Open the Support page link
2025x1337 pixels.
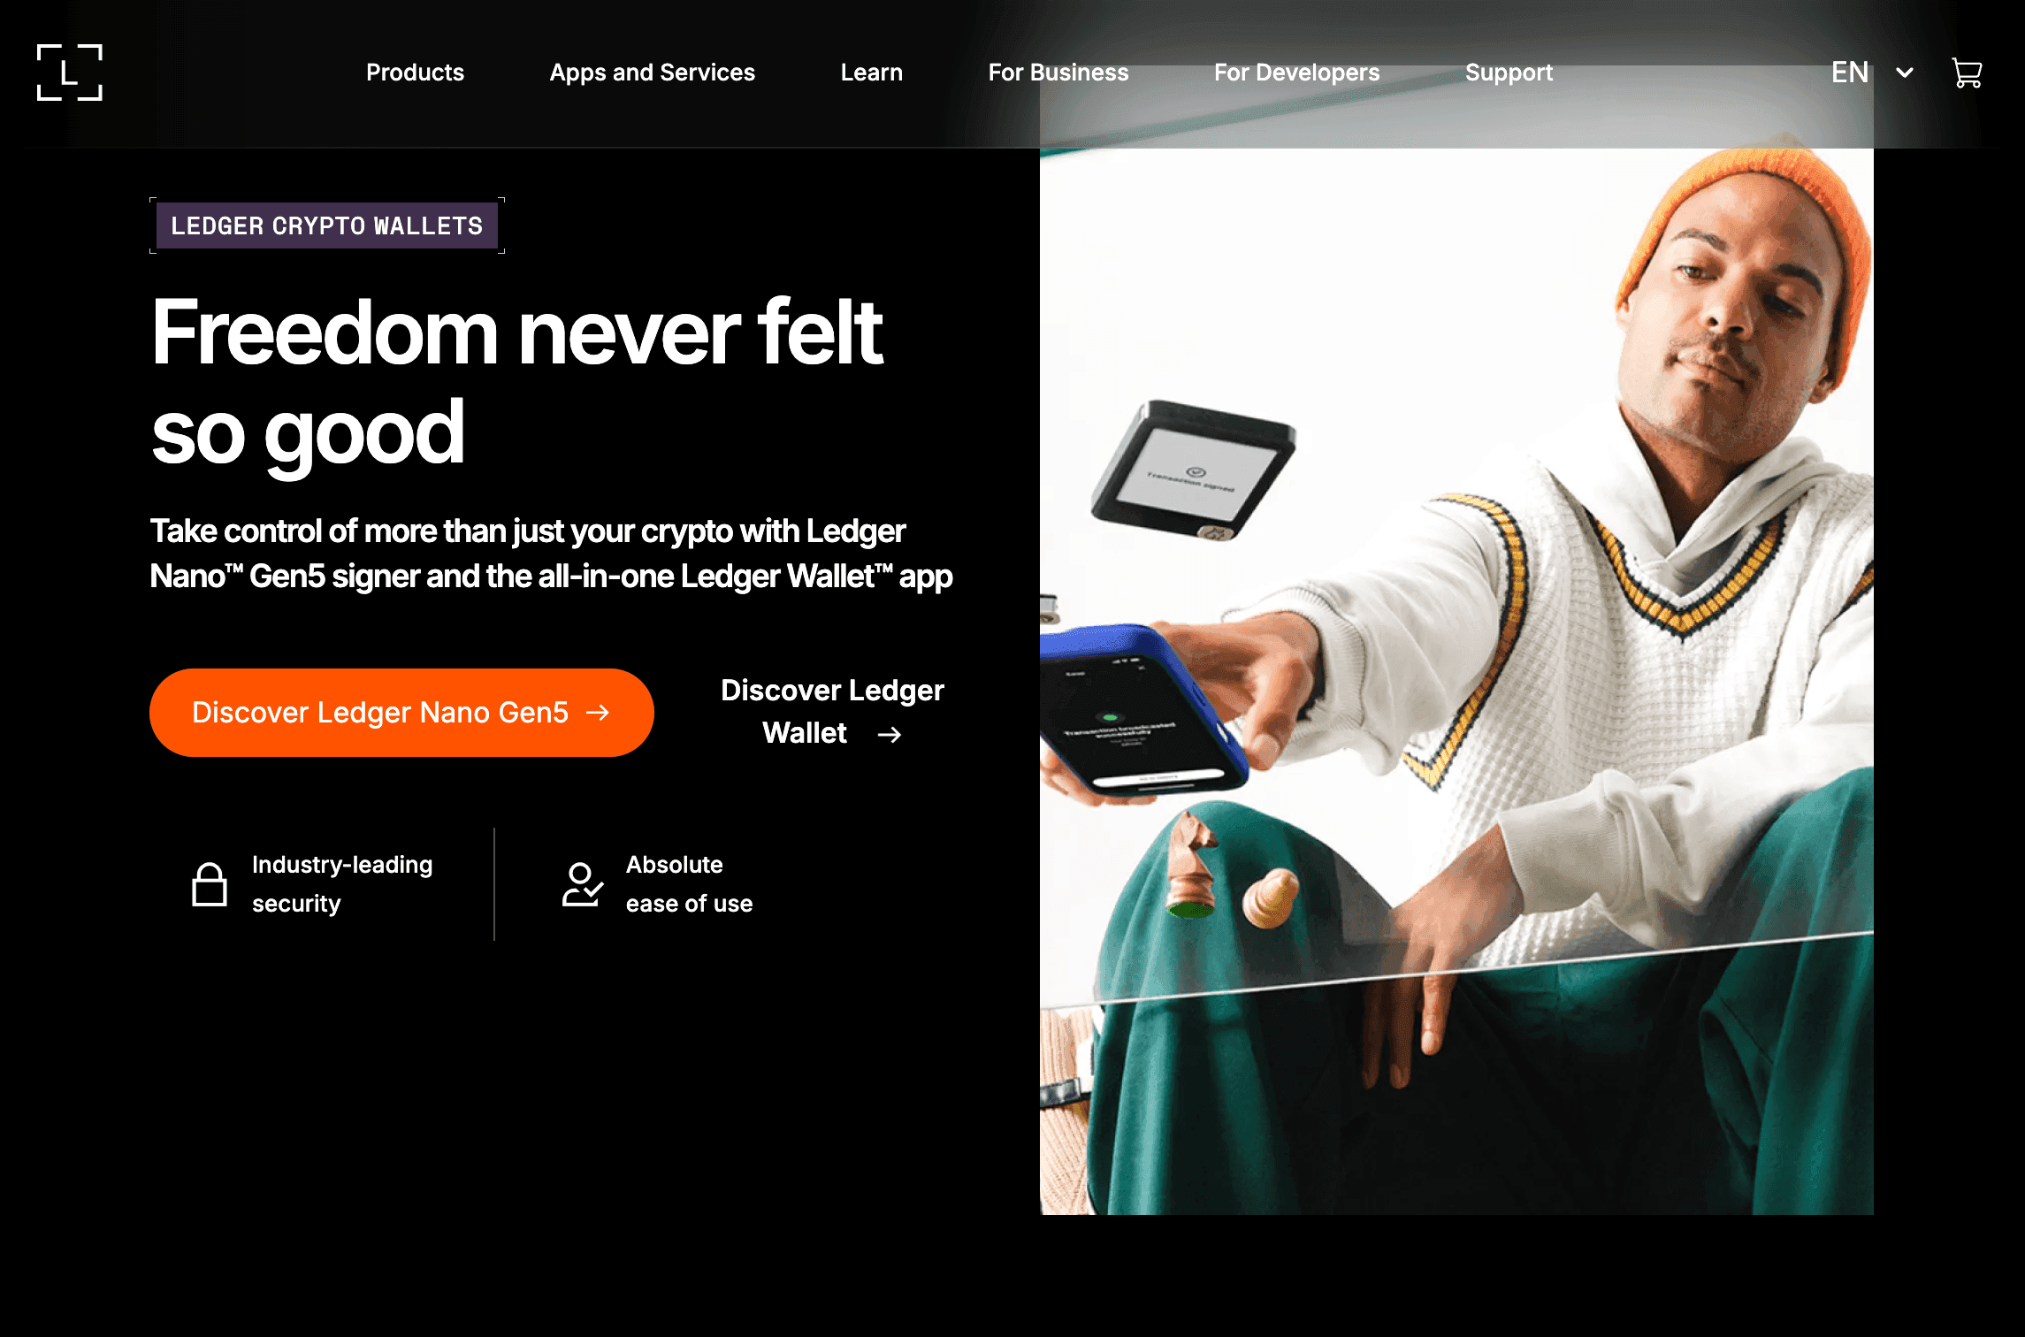click(1509, 73)
